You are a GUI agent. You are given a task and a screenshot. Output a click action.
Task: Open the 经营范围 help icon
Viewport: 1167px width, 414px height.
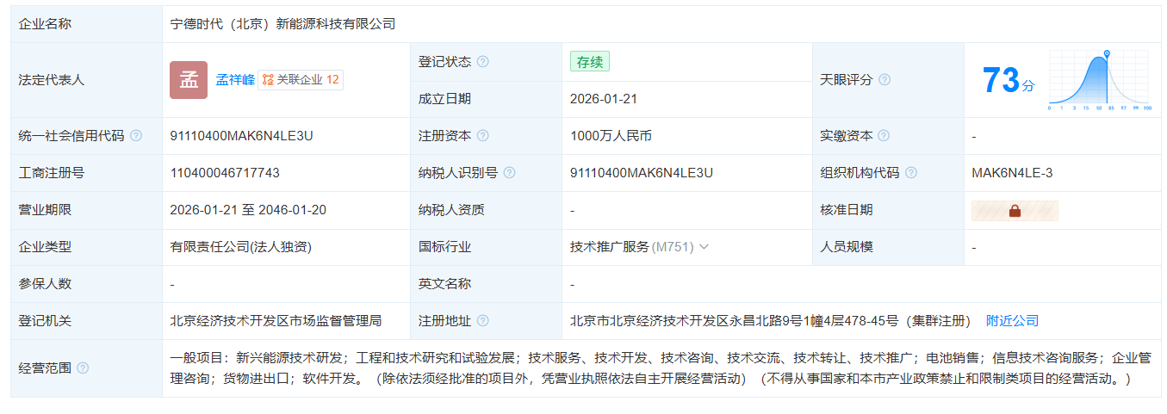[x=83, y=368]
